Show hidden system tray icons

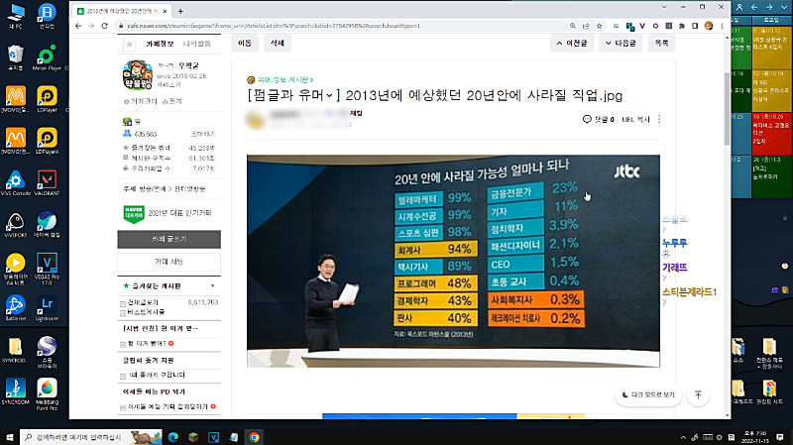point(683,437)
